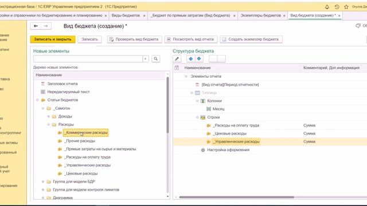Viewport: 367px width, 206px height.
Task: Click the gear icon near Настройка оформления
Action: pyautogui.click(x=203, y=150)
